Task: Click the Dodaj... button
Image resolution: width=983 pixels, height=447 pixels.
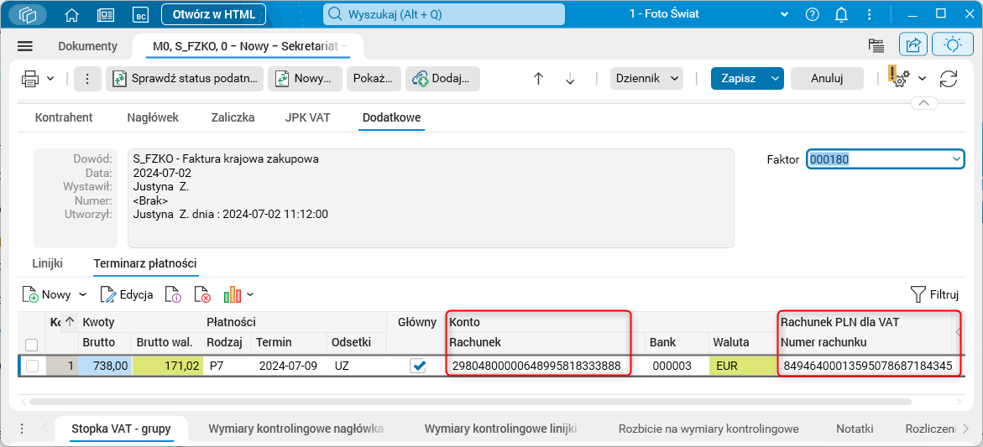Action: click(442, 79)
